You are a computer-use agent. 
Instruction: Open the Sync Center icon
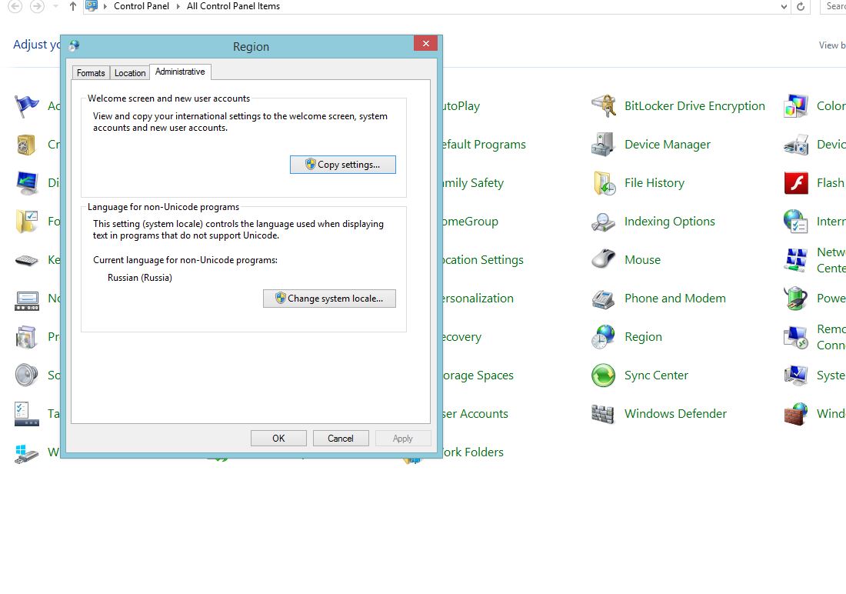click(x=603, y=375)
